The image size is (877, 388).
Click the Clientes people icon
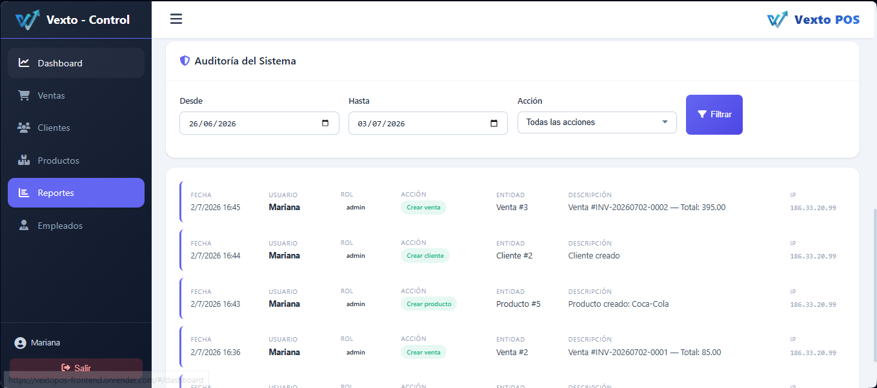click(24, 128)
